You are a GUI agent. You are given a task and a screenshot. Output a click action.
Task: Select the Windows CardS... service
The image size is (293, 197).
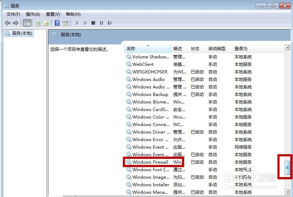tap(189, 109)
